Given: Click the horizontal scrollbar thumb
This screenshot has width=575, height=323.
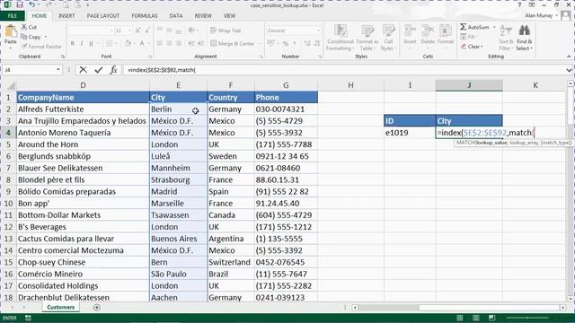Looking at the screenshot, I should (388, 308).
